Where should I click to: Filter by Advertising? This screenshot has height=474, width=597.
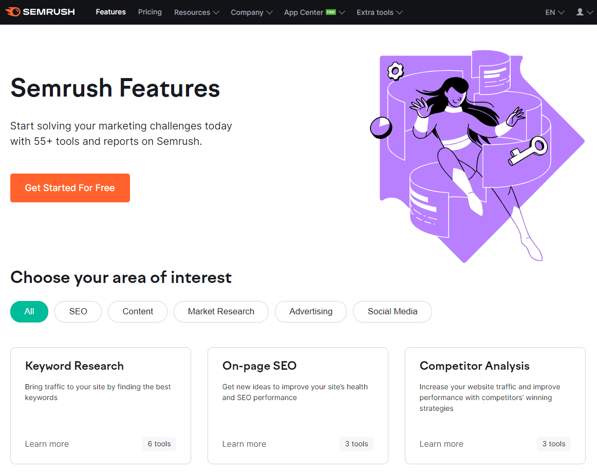tap(311, 311)
